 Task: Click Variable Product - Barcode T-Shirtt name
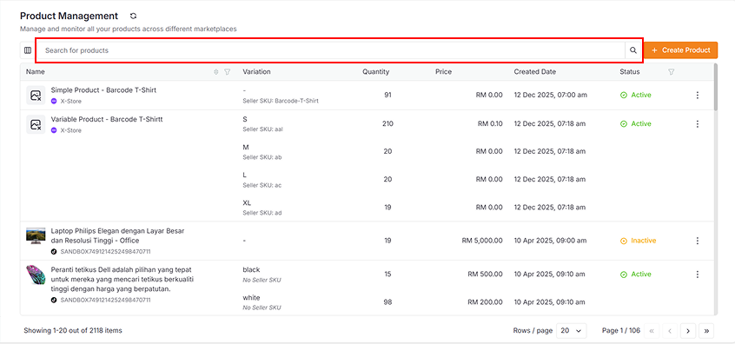[107, 119]
